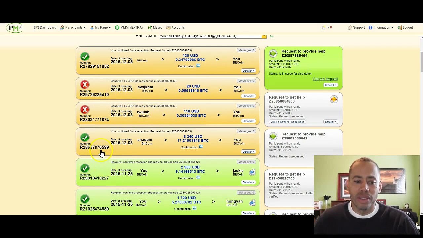Image resolution: width=423 pixels, height=238 pixels.
Task: Click the Mavro icon in the navigation bar
Action: tap(150, 28)
